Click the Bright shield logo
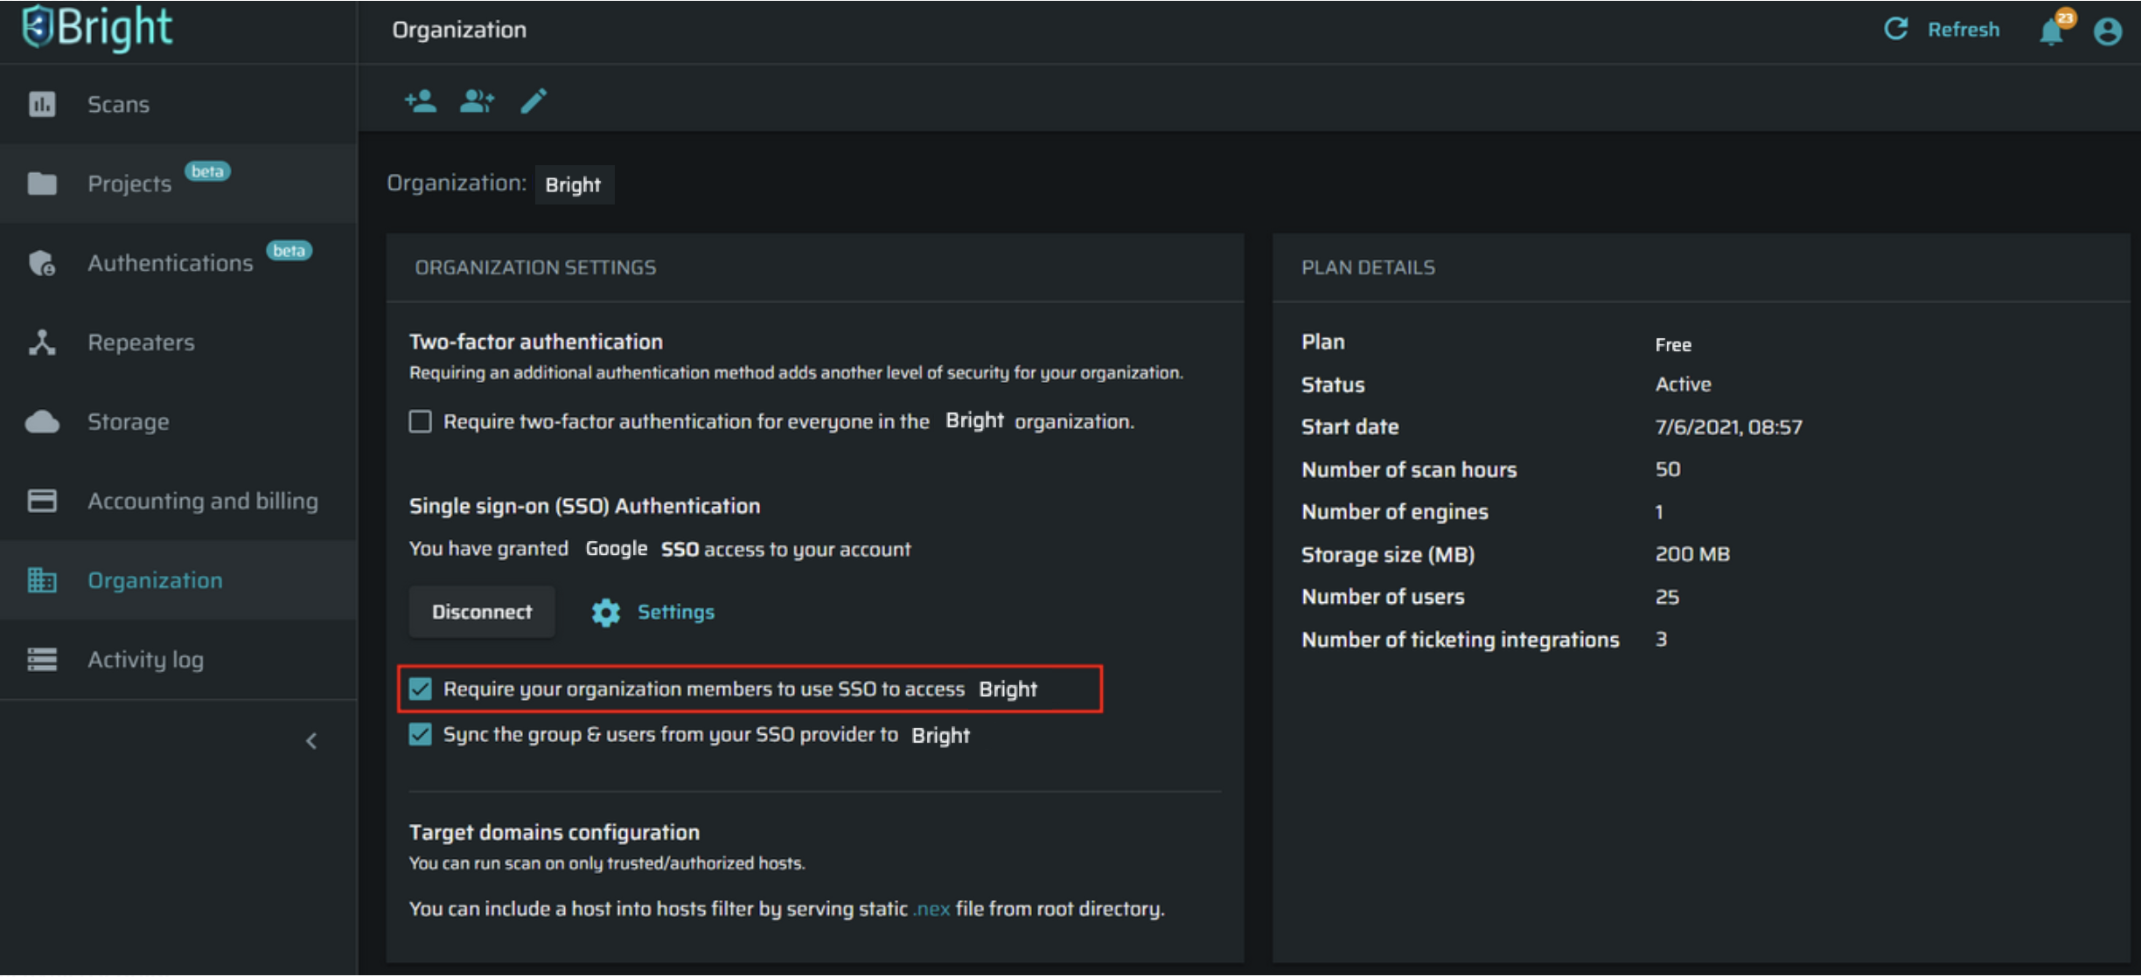2141x977 pixels. (x=38, y=27)
